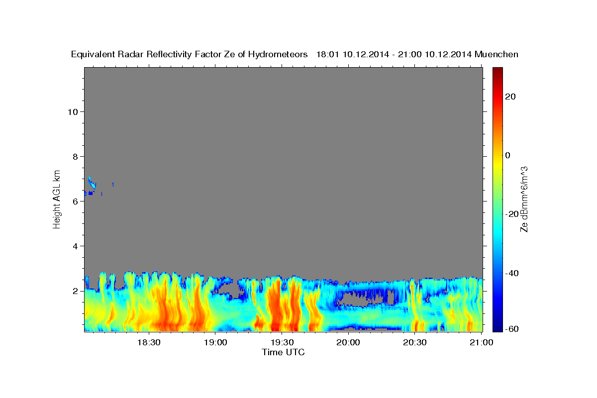Viewport: 597px width, 398px height.
Task: Click the colorbar label '20'
Action: point(510,97)
